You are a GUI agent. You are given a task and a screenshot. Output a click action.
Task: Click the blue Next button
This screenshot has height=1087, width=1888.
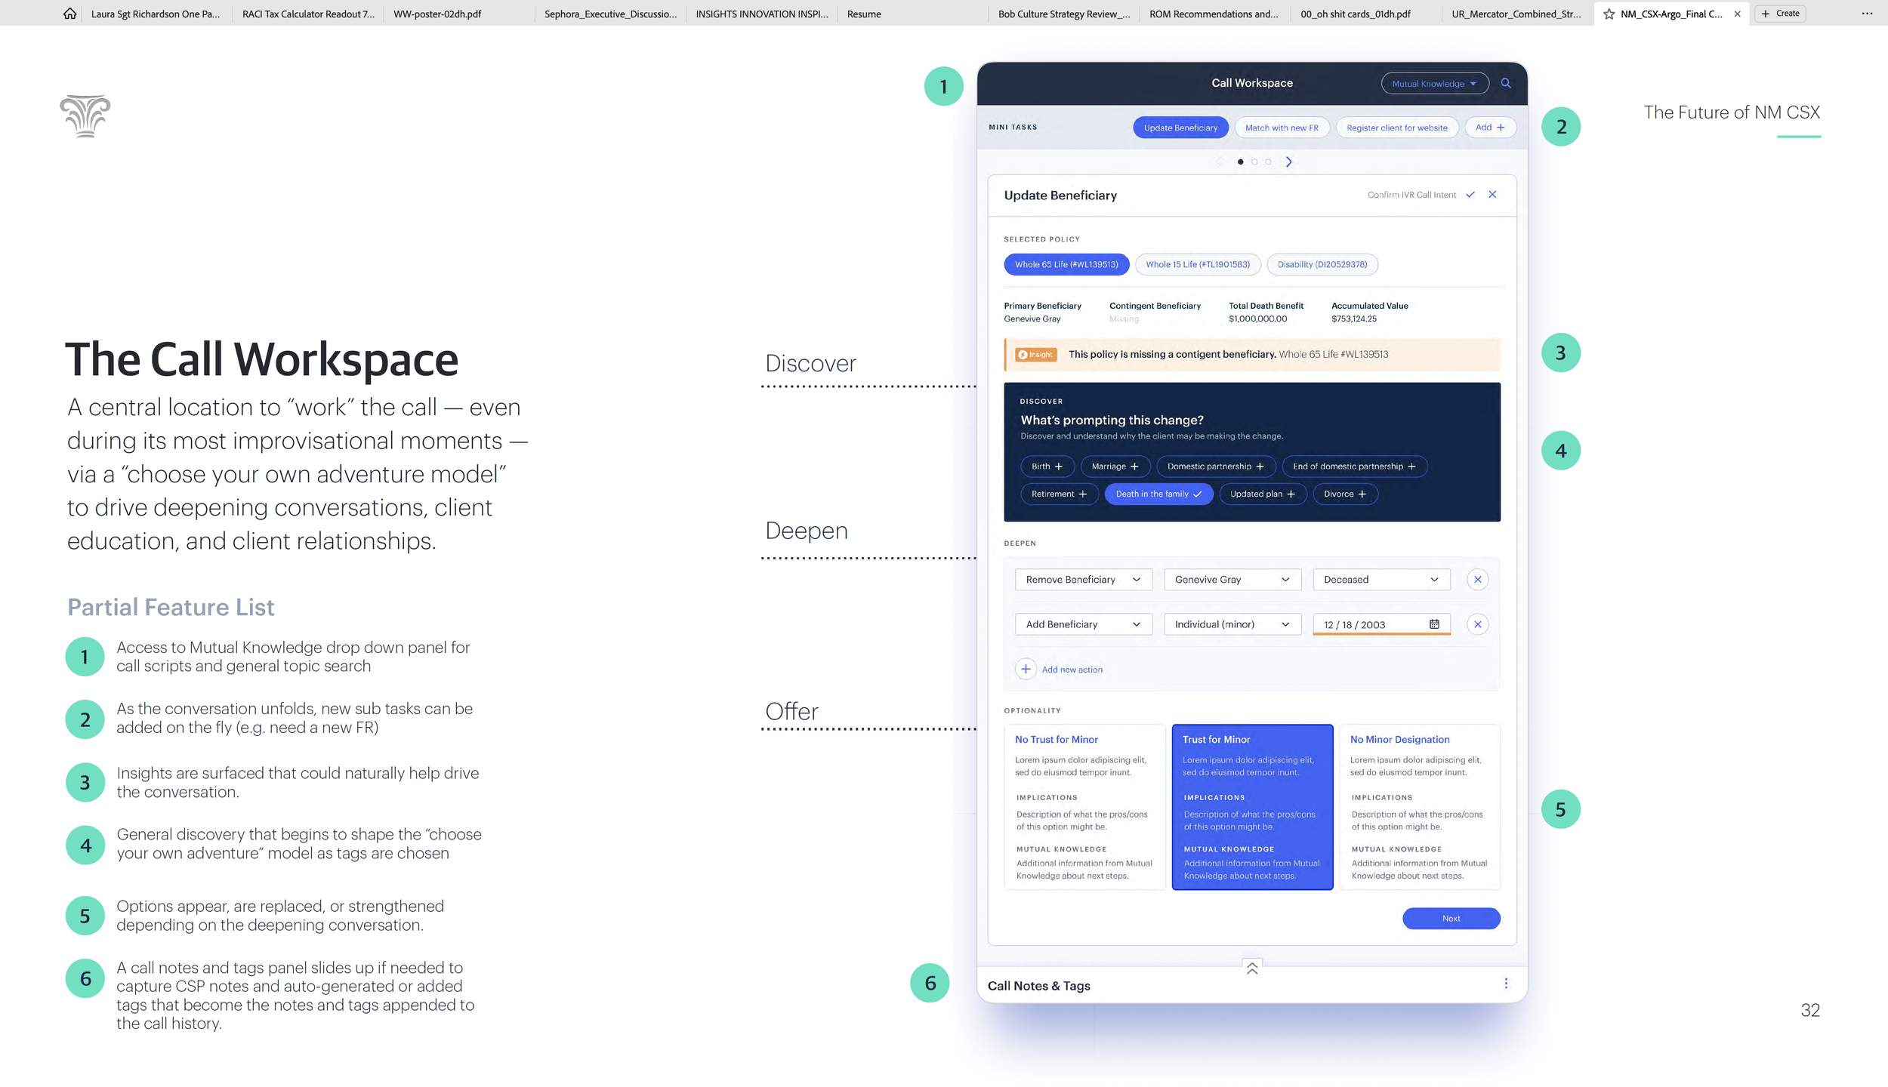1450,918
